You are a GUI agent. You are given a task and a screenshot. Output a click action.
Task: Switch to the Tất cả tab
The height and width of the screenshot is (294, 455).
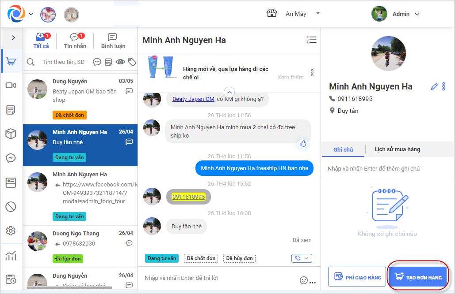(41, 41)
